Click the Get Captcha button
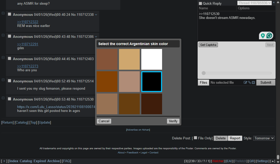The image size is (280, 164). pyautogui.click(x=208, y=45)
